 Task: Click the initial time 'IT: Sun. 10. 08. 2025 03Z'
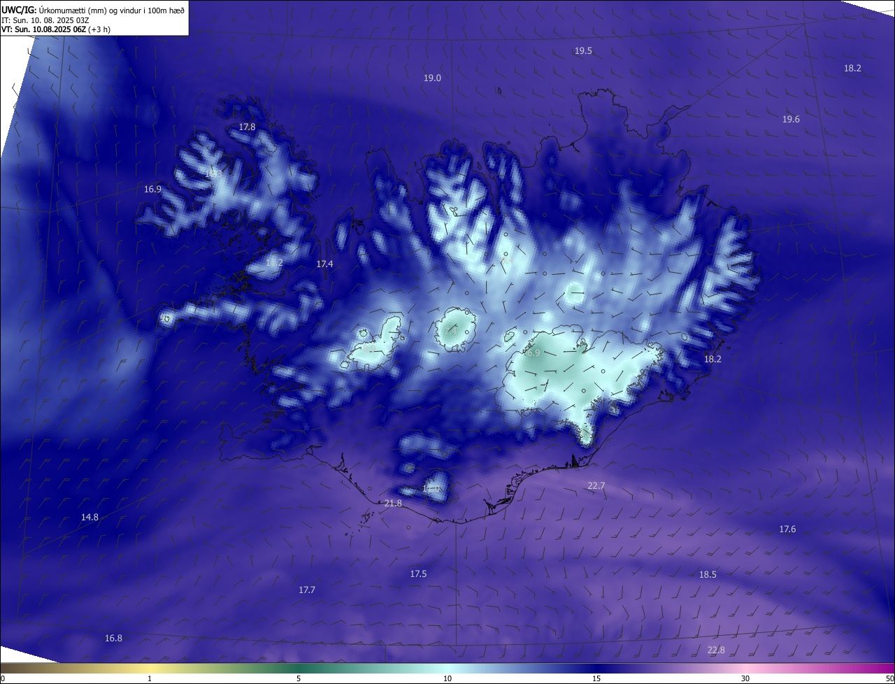(x=45, y=20)
